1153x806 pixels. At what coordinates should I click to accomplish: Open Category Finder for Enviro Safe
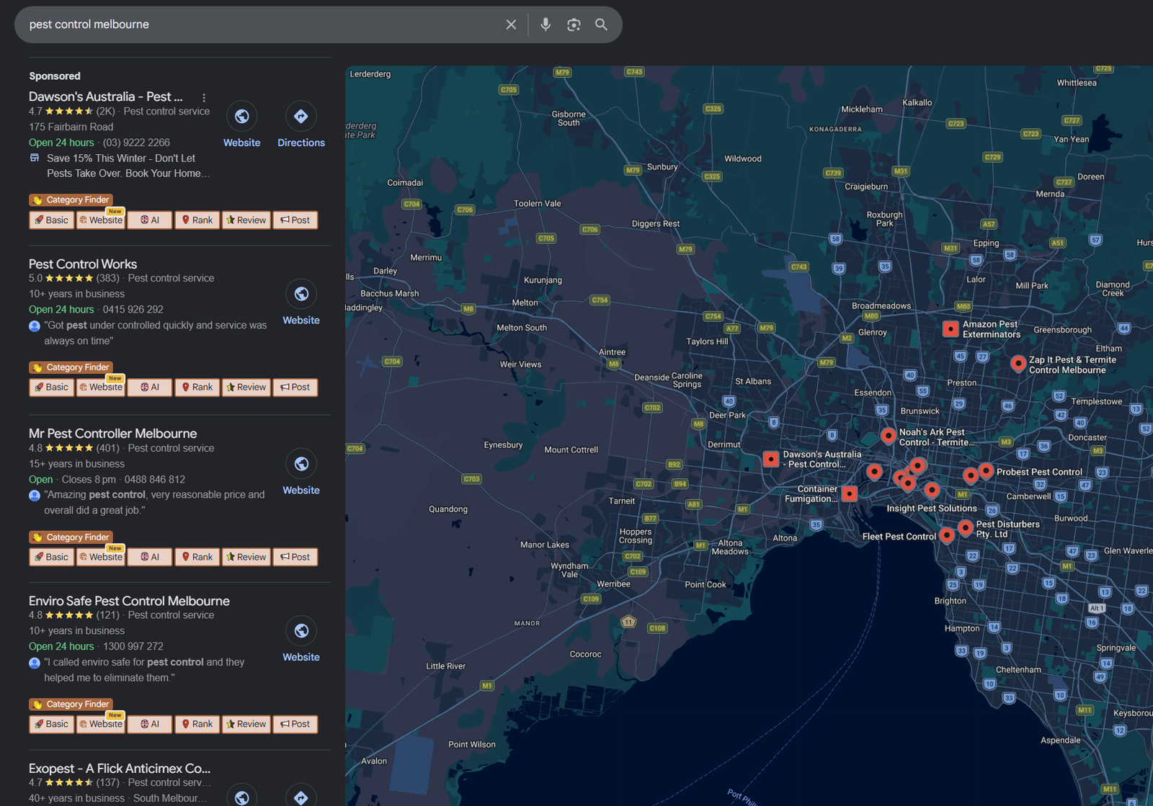[x=71, y=704]
